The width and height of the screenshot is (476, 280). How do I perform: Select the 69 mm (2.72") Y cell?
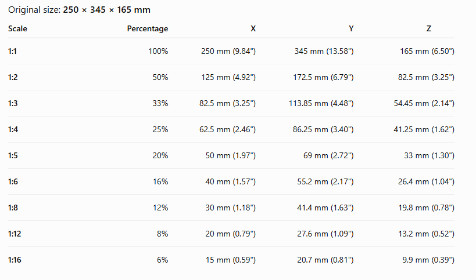pos(328,155)
